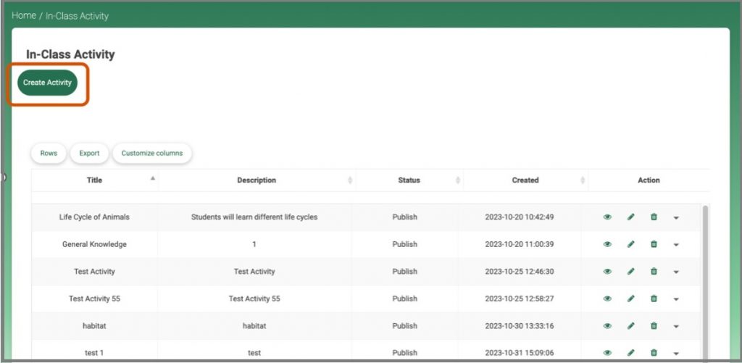Screen dimensions: 742x363
Task: Select timestamp '2023-10-30 13:33:16'
Action: pos(519,326)
